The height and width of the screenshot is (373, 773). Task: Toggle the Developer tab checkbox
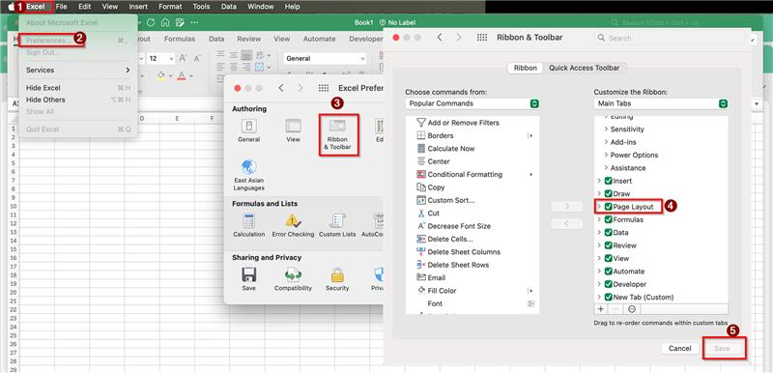coord(609,284)
